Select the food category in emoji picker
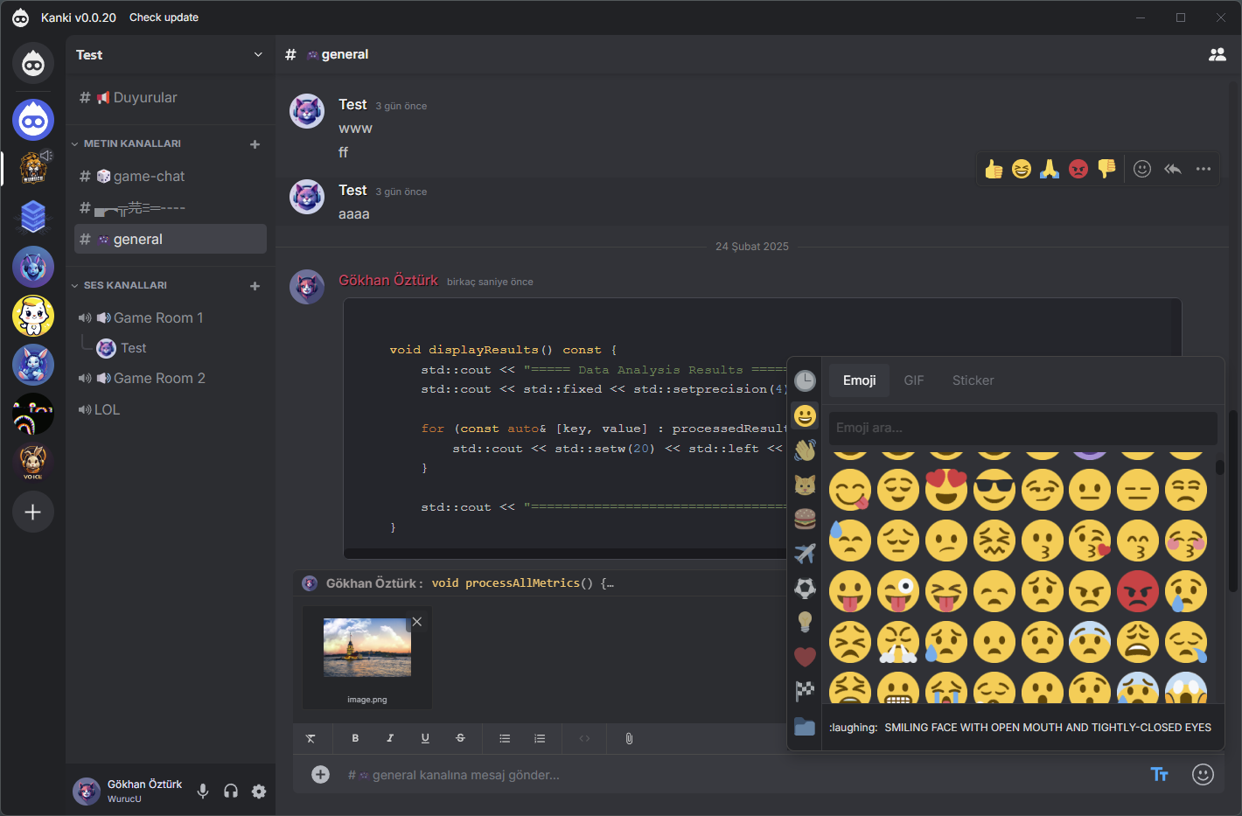The width and height of the screenshot is (1242, 816). 805,519
